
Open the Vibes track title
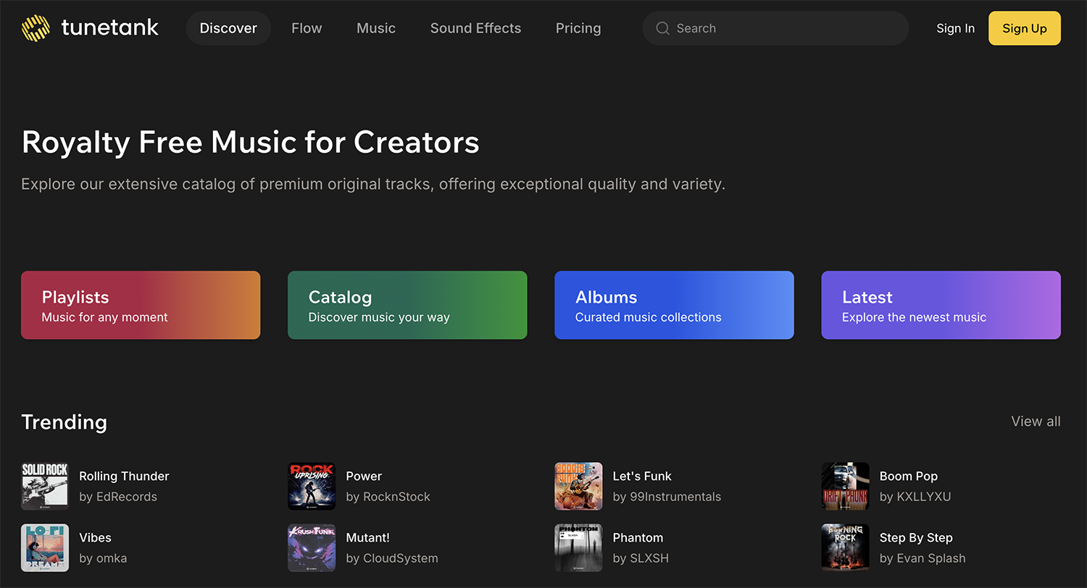(x=95, y=537)
